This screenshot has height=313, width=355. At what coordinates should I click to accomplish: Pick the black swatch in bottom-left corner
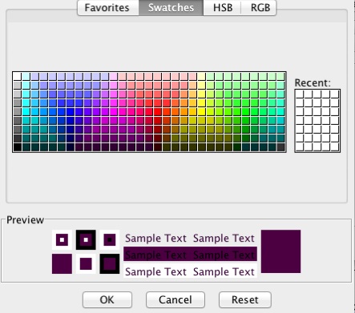(x=17, y=147)
